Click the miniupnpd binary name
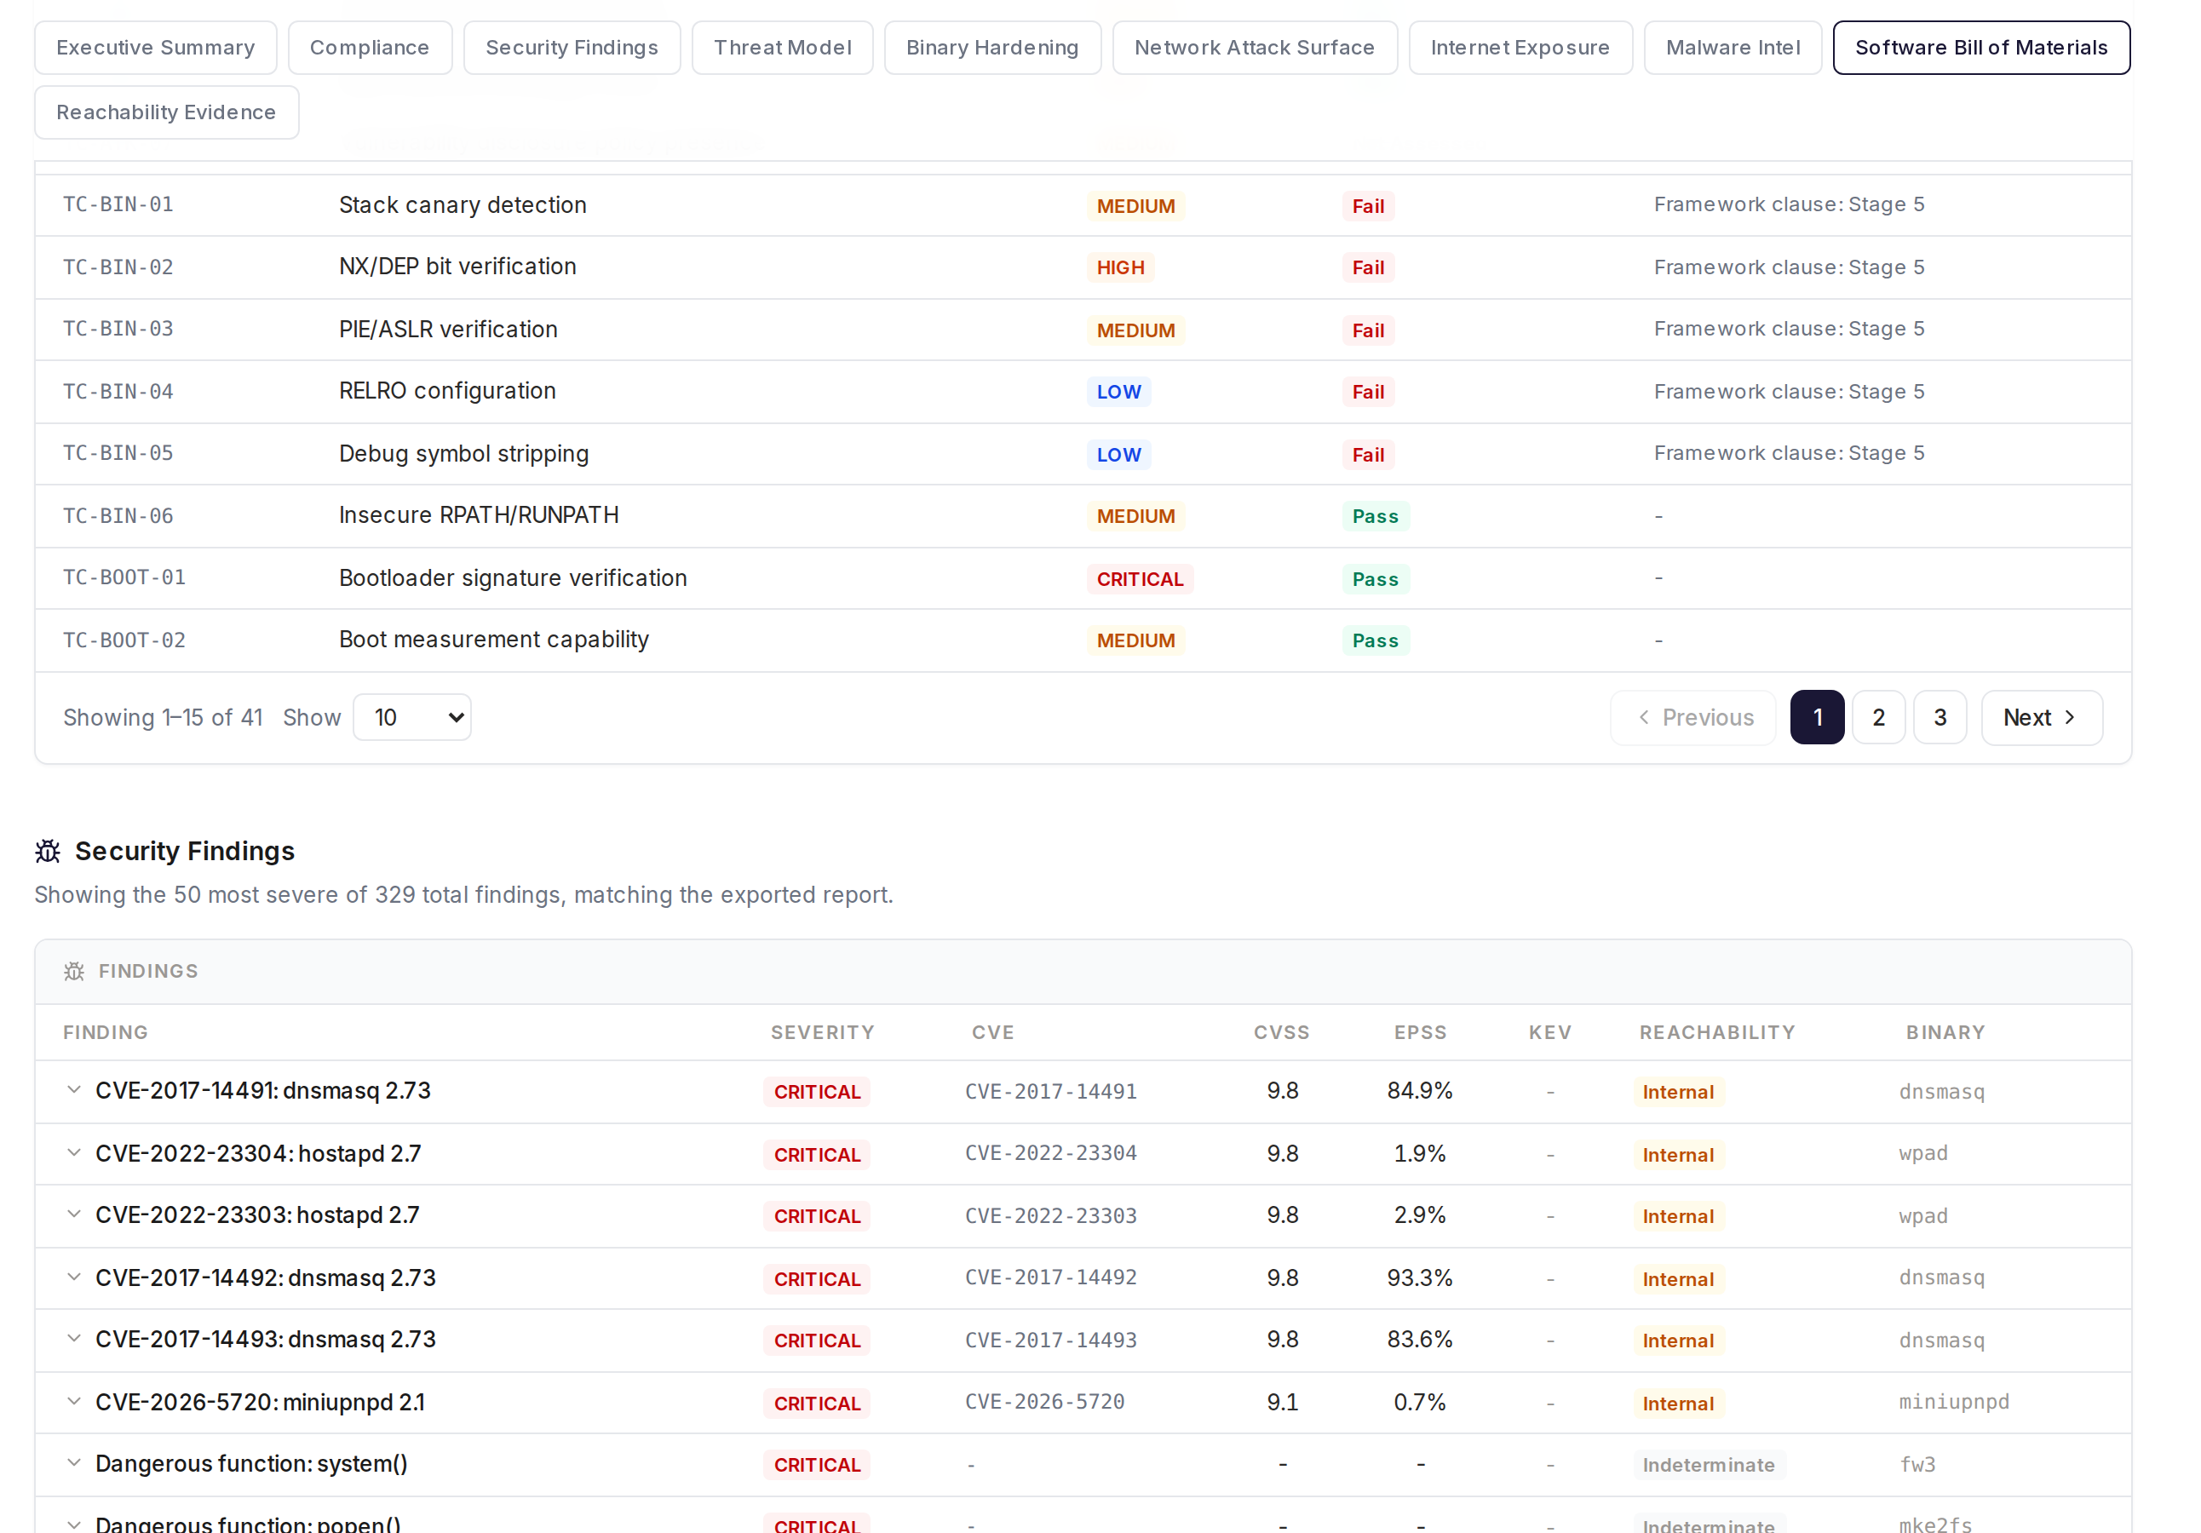The width and height of the screenshot is (2201, 1533). point(1954,1402)
